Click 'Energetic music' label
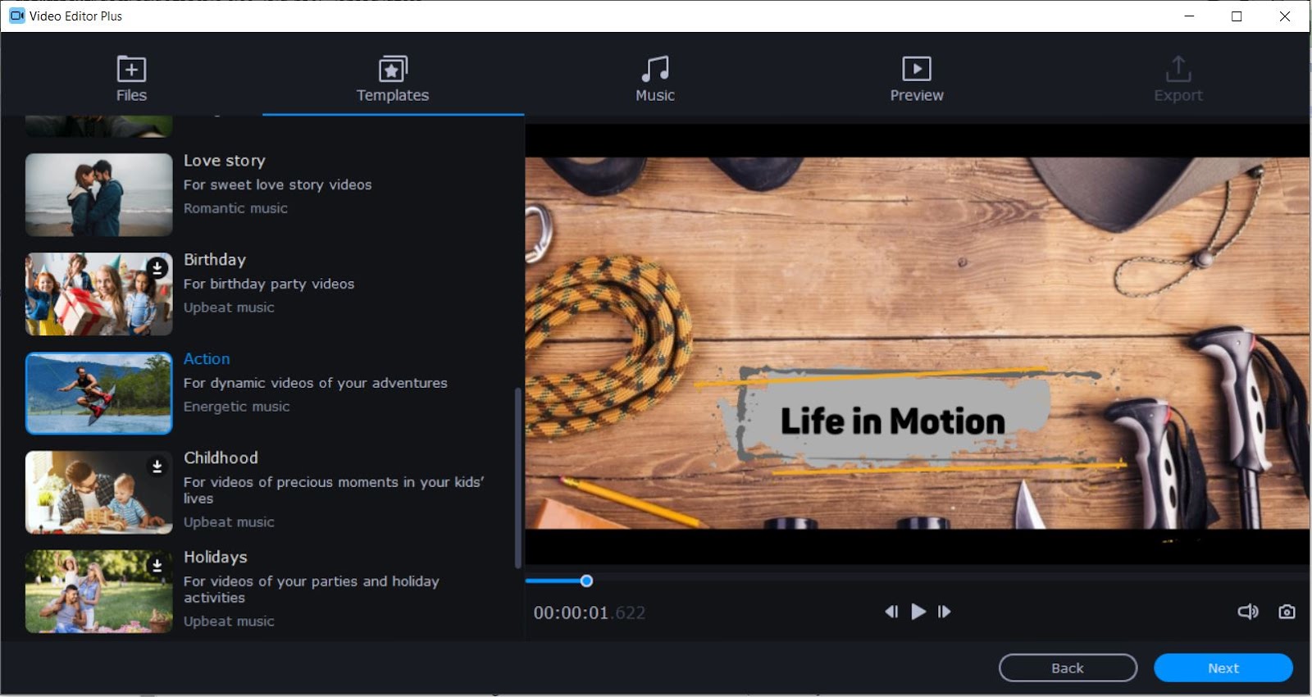Viewport: 1312px width, 697px height. (x=236, y=407)
